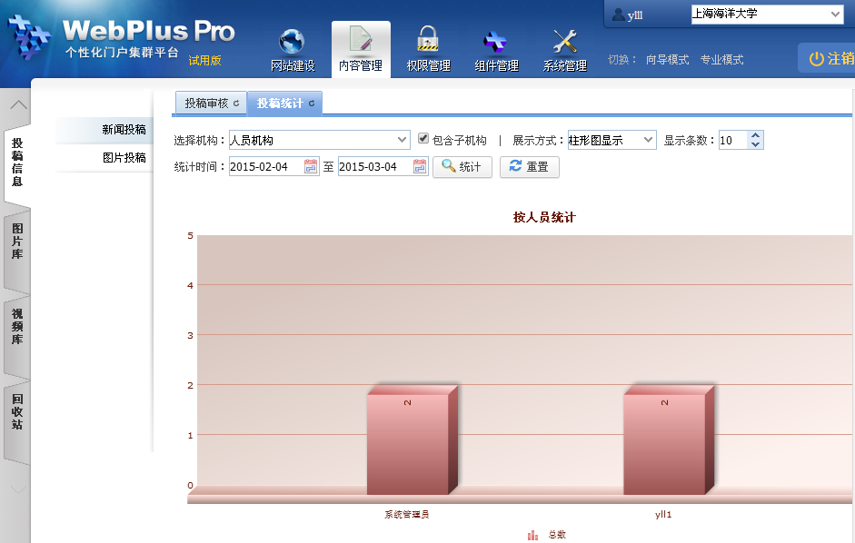Open the 组件管理 blocks icon
Image resolution: width=855 pixels, height=543 pixels.
pyautogui.click(x=496, y=42)
